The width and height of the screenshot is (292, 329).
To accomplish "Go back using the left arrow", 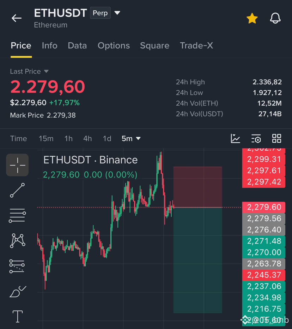I will pyautogui.click(x=17, y=18).
